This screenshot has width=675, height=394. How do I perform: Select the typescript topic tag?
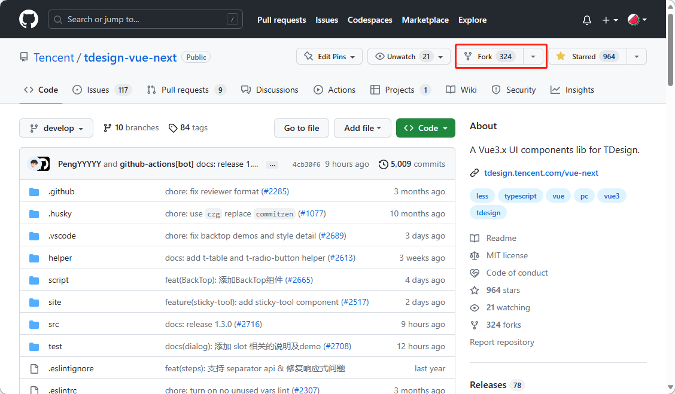(521, 196)
